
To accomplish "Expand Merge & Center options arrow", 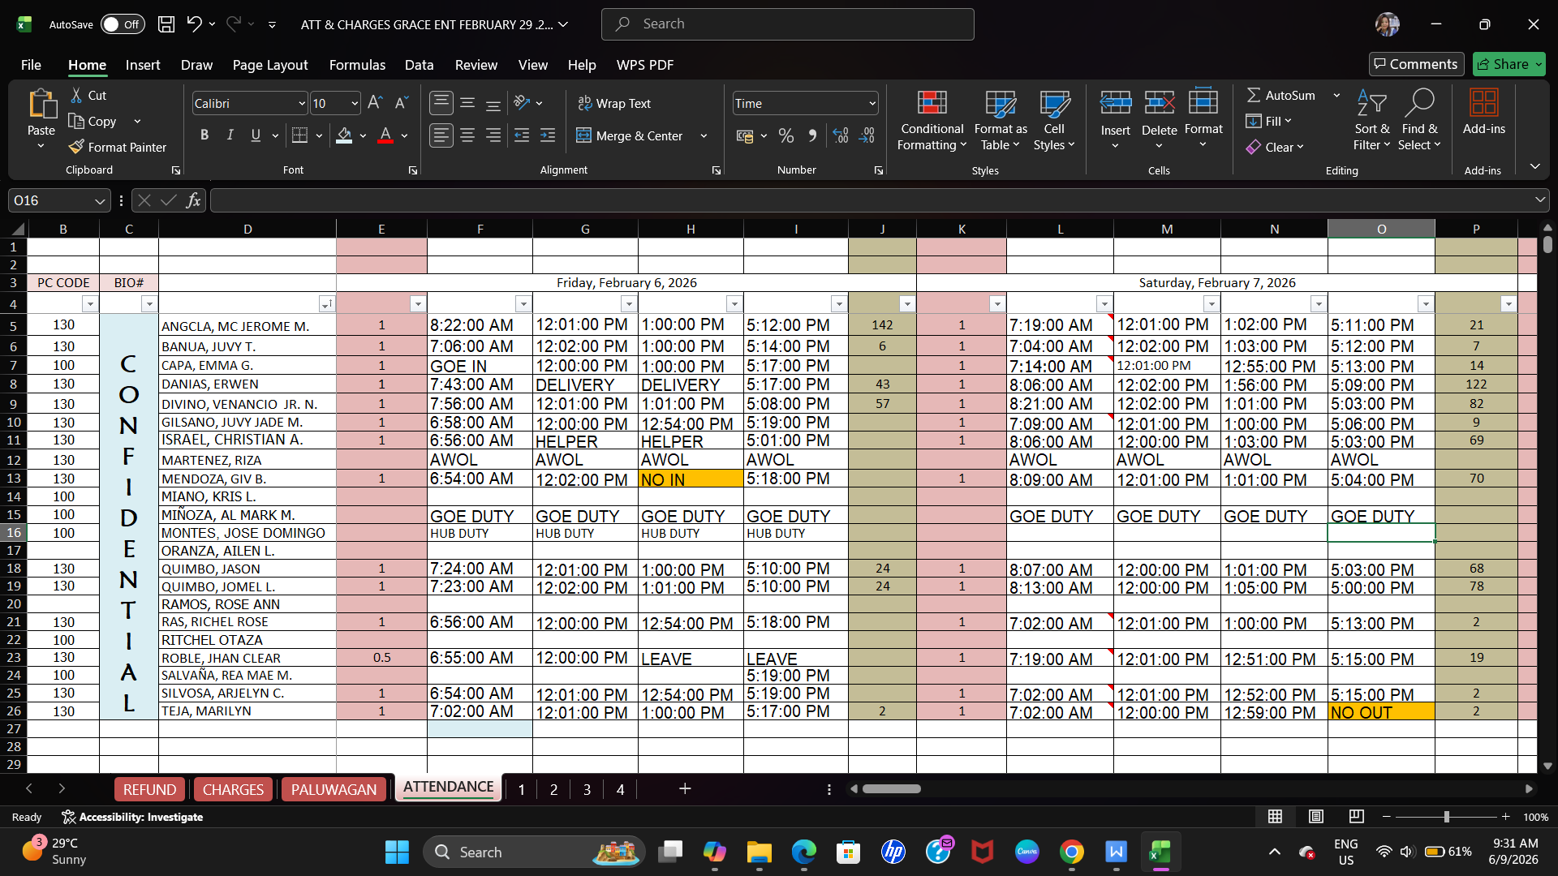I will pyautogui.click(x=704, y=135).
